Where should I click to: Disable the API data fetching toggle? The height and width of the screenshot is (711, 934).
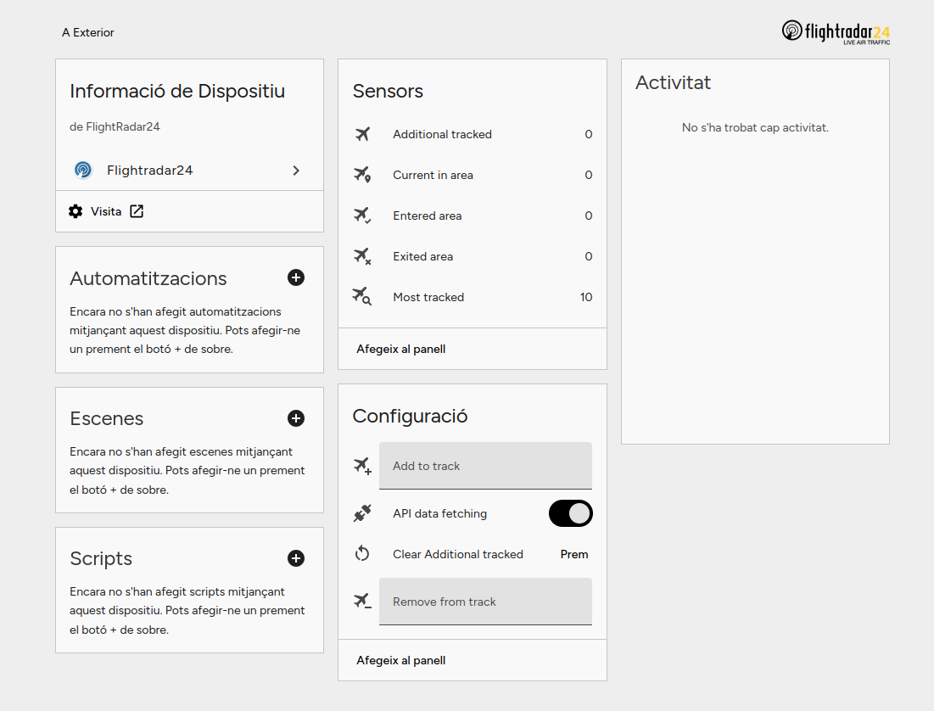(570, 513)
